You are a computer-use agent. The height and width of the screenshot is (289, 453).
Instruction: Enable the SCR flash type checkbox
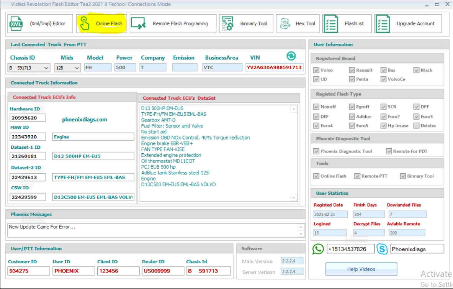pos(383,107)
